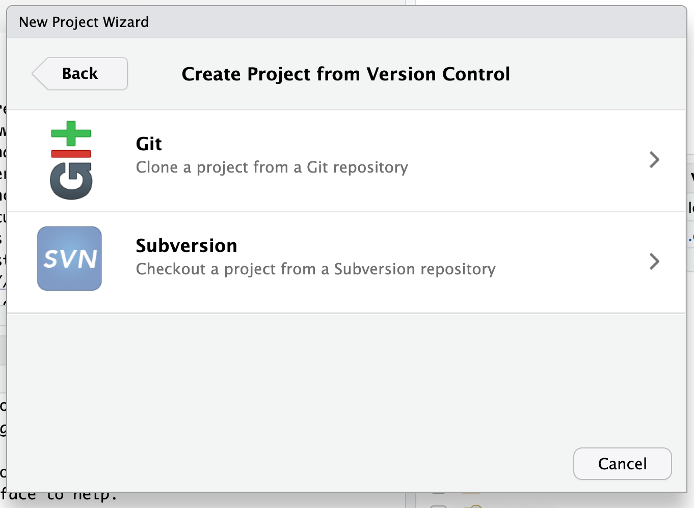Click the red minus bar on Git icon
Image resolution: width=694 pixels, height=508 pixels.
[x=71, y=154]
